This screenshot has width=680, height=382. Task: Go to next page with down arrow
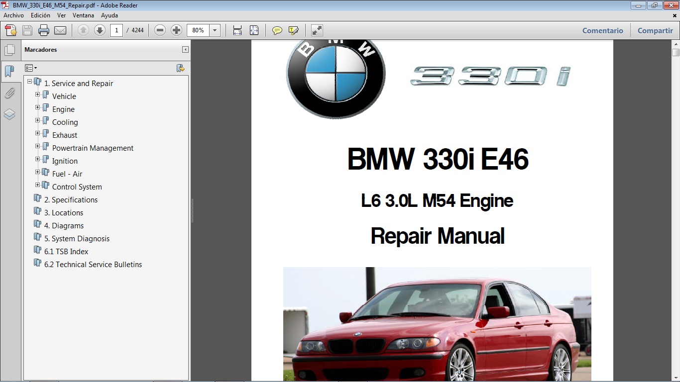[100, 30]
